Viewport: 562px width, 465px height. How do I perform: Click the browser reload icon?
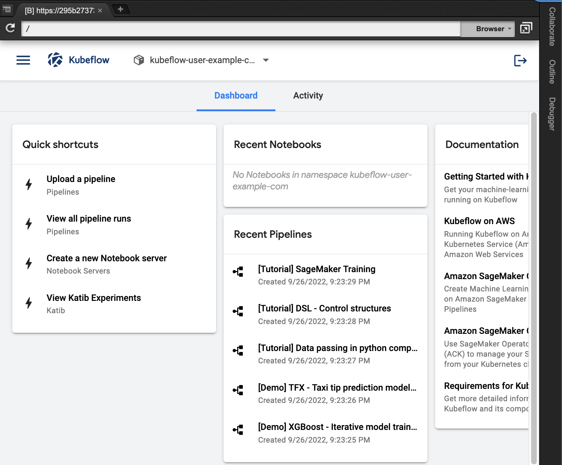click(10, 28)
